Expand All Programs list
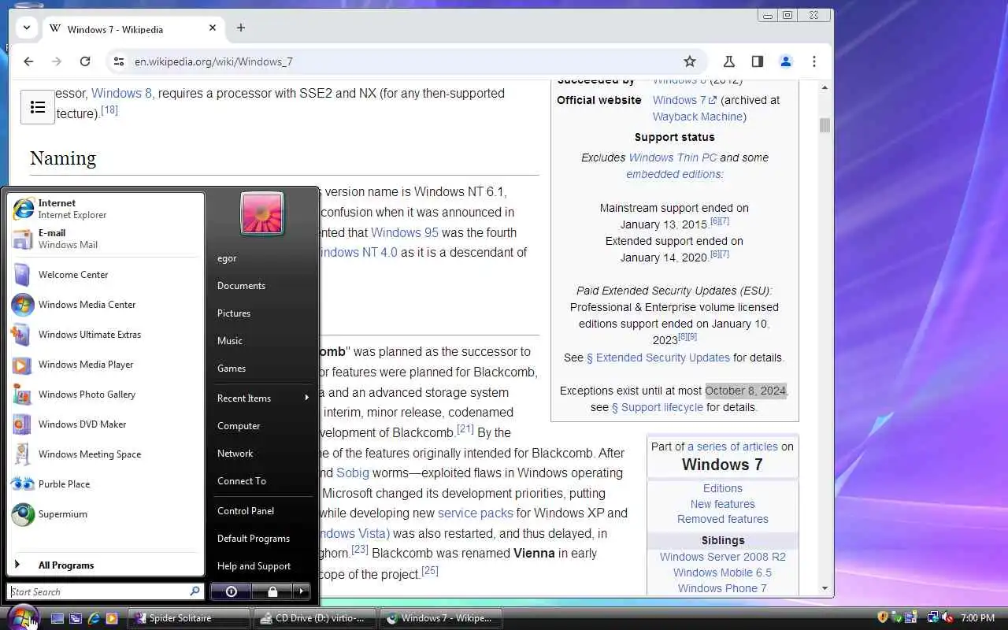Viewport: 1008px width, 630px height. click(x=106, y=565)
